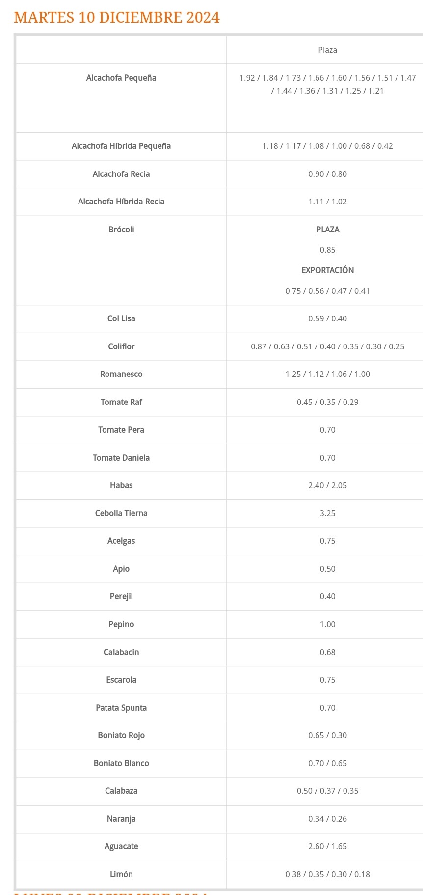Click the Brócoli PLAZA subheading
The image size is (423, 895).
tap(327, 230)
